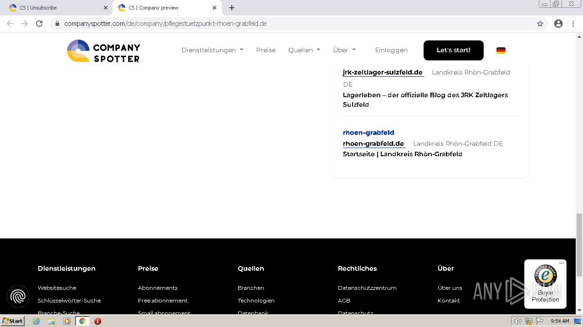The height and width of the screenshot is (327, 583).
Task: Open AGB footer link
Action: pyautogui.click(x=344, y=301)
